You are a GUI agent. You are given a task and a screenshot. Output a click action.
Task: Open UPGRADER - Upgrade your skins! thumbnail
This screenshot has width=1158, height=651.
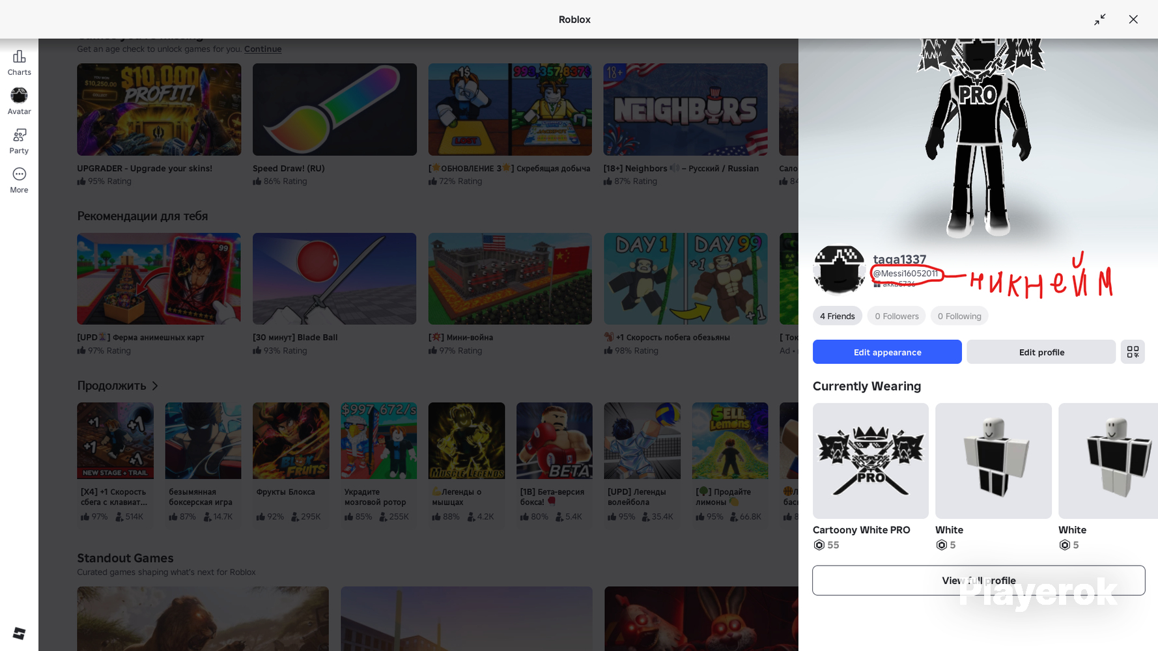pos(159,109)
